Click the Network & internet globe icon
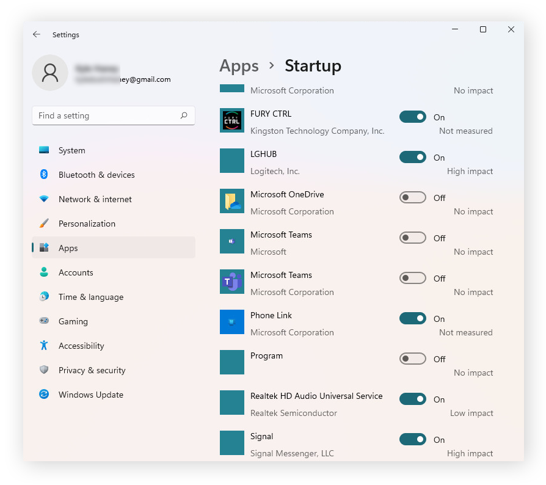 pos(44,199)
